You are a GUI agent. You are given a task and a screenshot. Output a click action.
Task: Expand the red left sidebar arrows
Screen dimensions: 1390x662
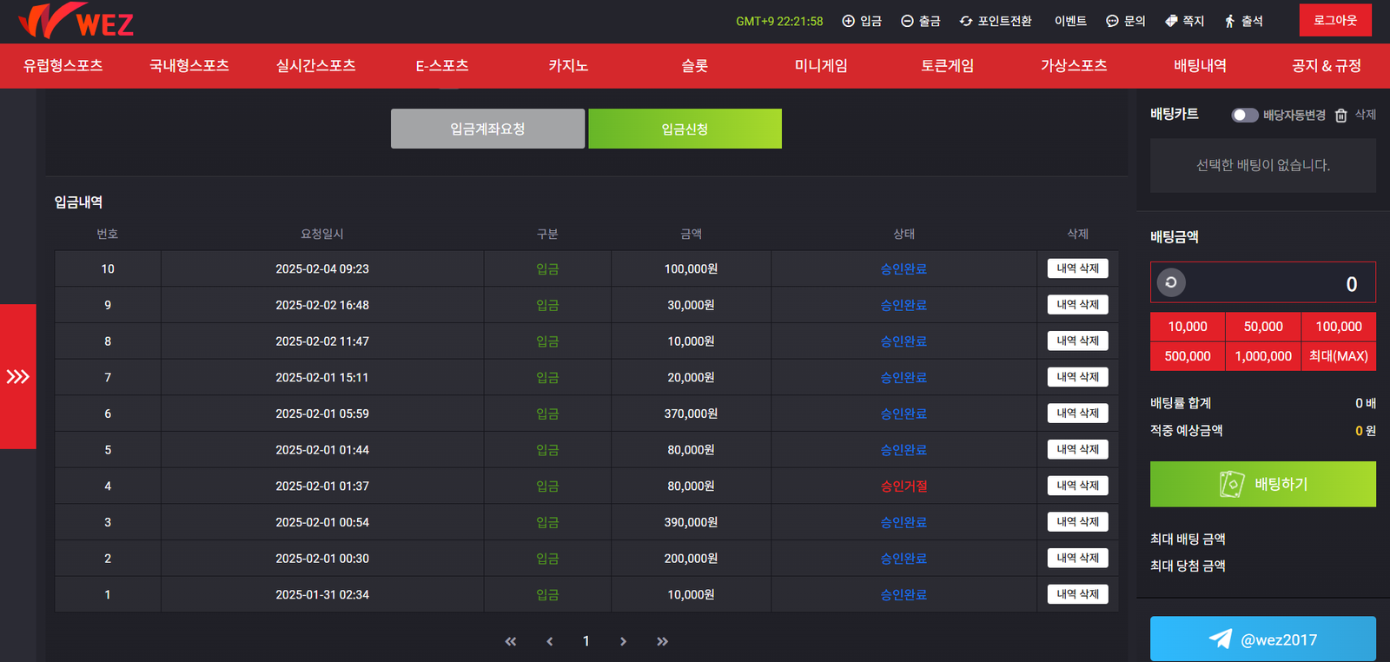click(x=18, y=376)
